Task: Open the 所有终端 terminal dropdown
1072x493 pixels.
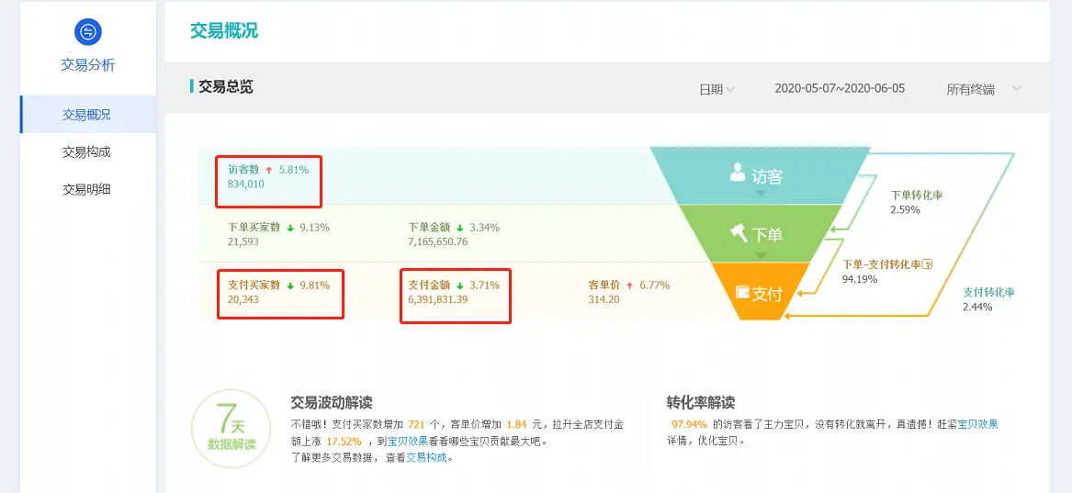Action: (x=984, y=89)
